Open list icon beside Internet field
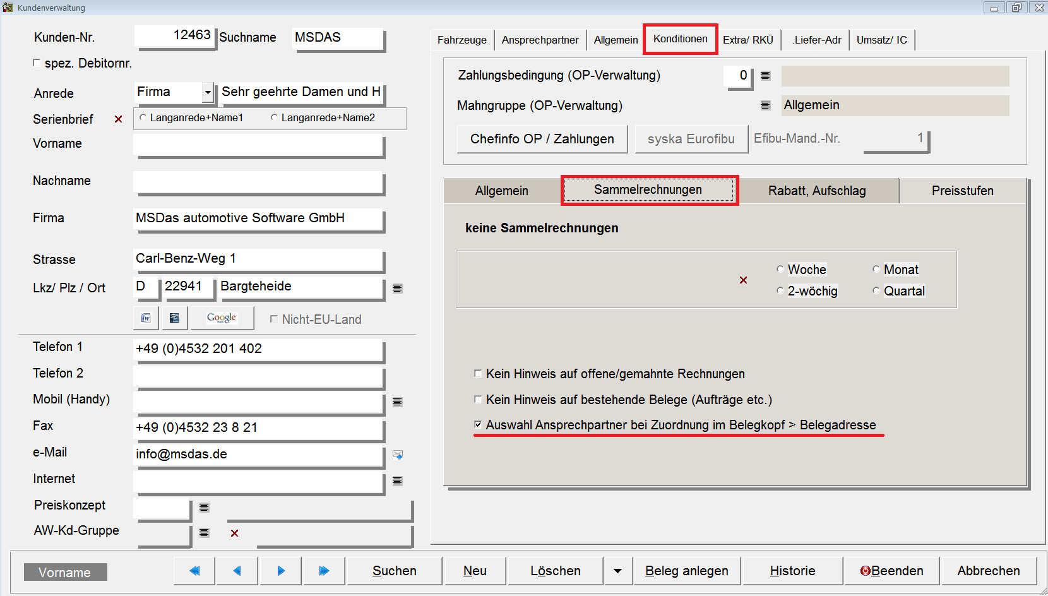The height and width of the screenshot is (596, 1048). [x=397, y=481]
